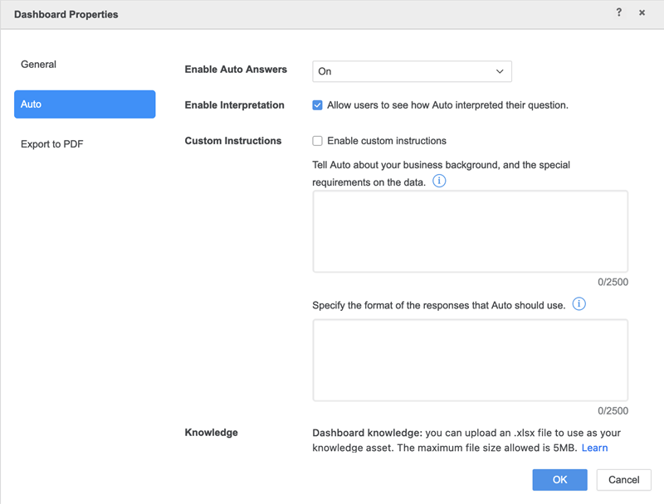Close the Dashboard Properties dialog
The image size is (664, 504).
(642, 13)
